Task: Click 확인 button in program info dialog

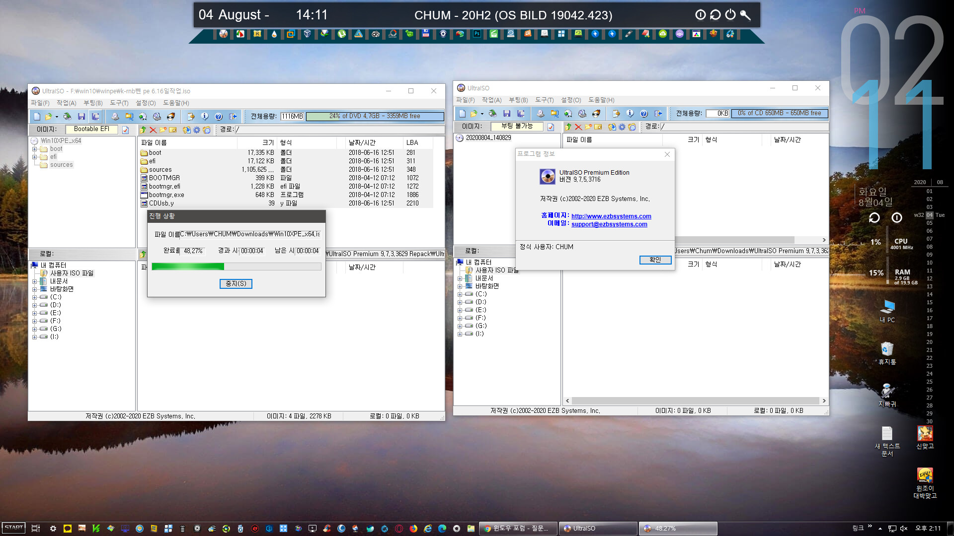Action: pos(655,260)
